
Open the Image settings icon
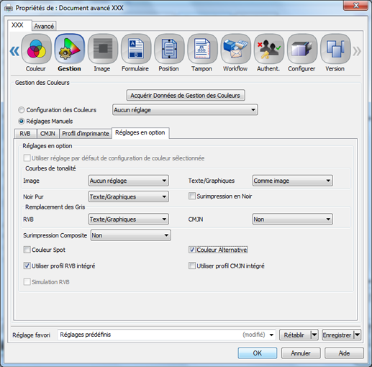[103, 49]
